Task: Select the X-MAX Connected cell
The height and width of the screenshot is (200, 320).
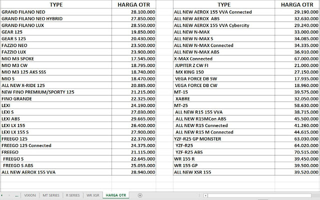Action: (x=224, y=59)
